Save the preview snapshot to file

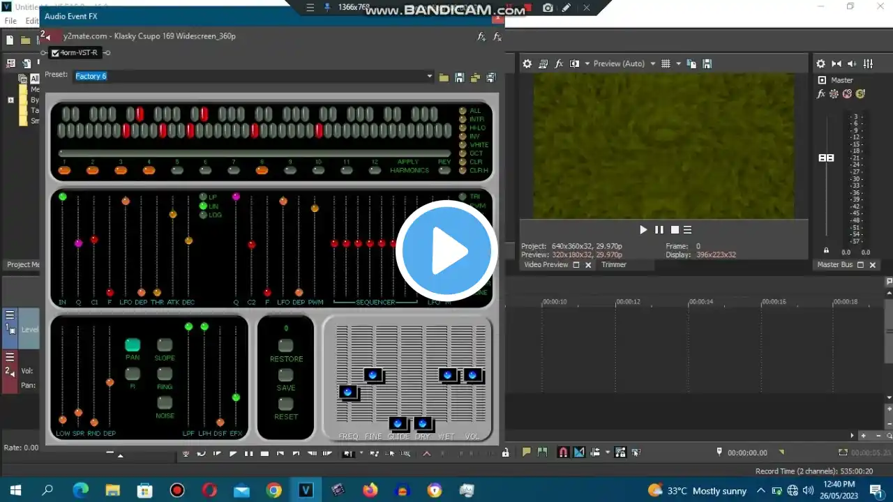point(707,63)
